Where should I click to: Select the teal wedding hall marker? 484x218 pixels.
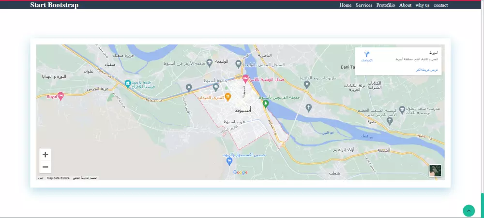click(127, 83)
